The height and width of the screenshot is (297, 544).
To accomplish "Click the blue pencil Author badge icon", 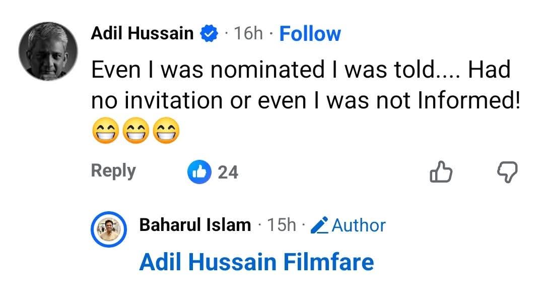I will coord(321,225).
